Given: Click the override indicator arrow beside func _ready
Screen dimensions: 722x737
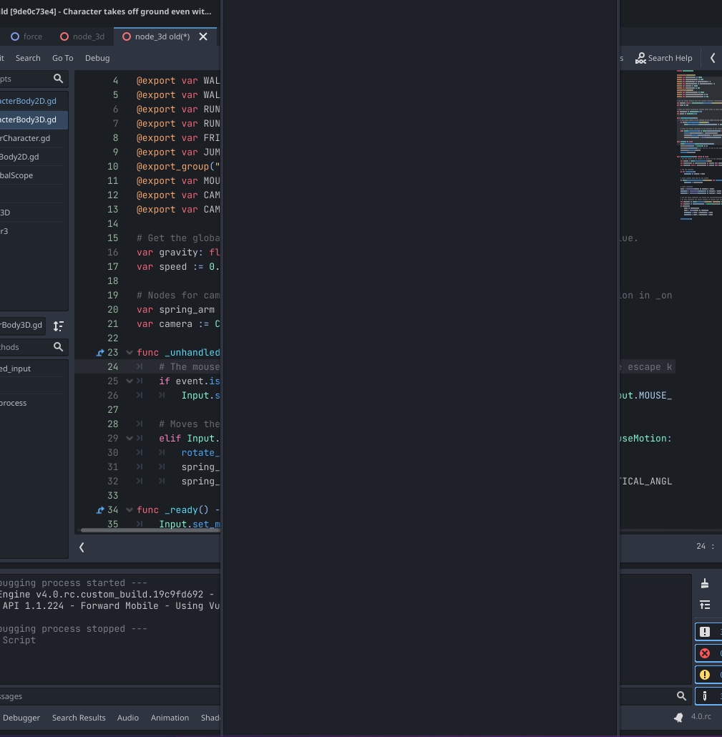Looking at the screenshot, I should 100,509.
